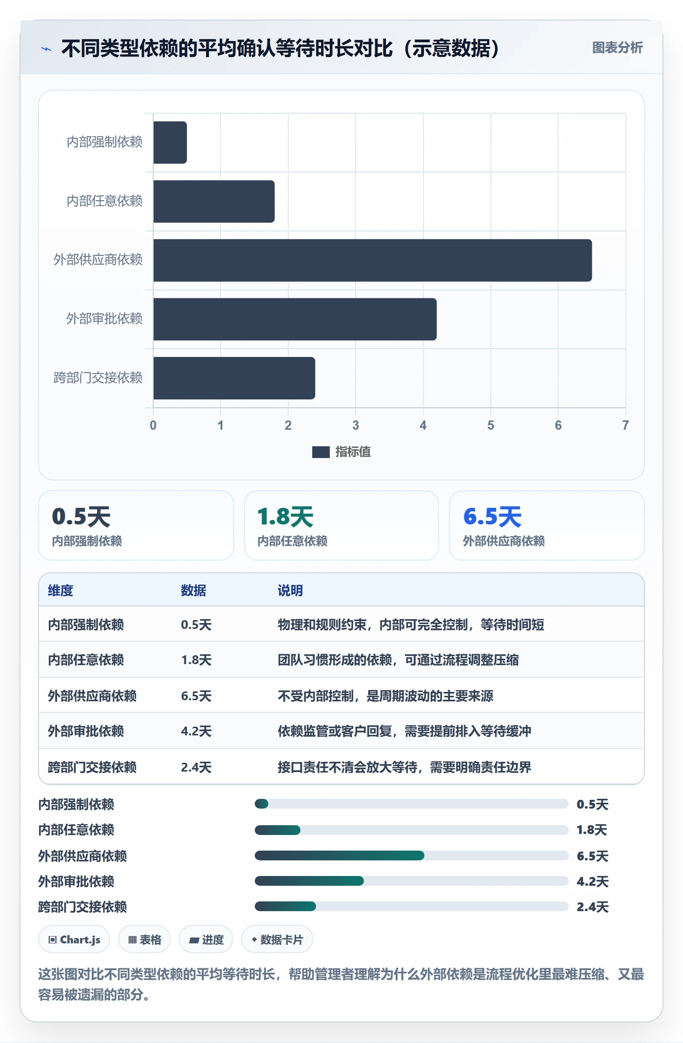The image size is (683, 1043).
Task: Click the 内部强制依赖 progress bar
Action: [412, 804]
